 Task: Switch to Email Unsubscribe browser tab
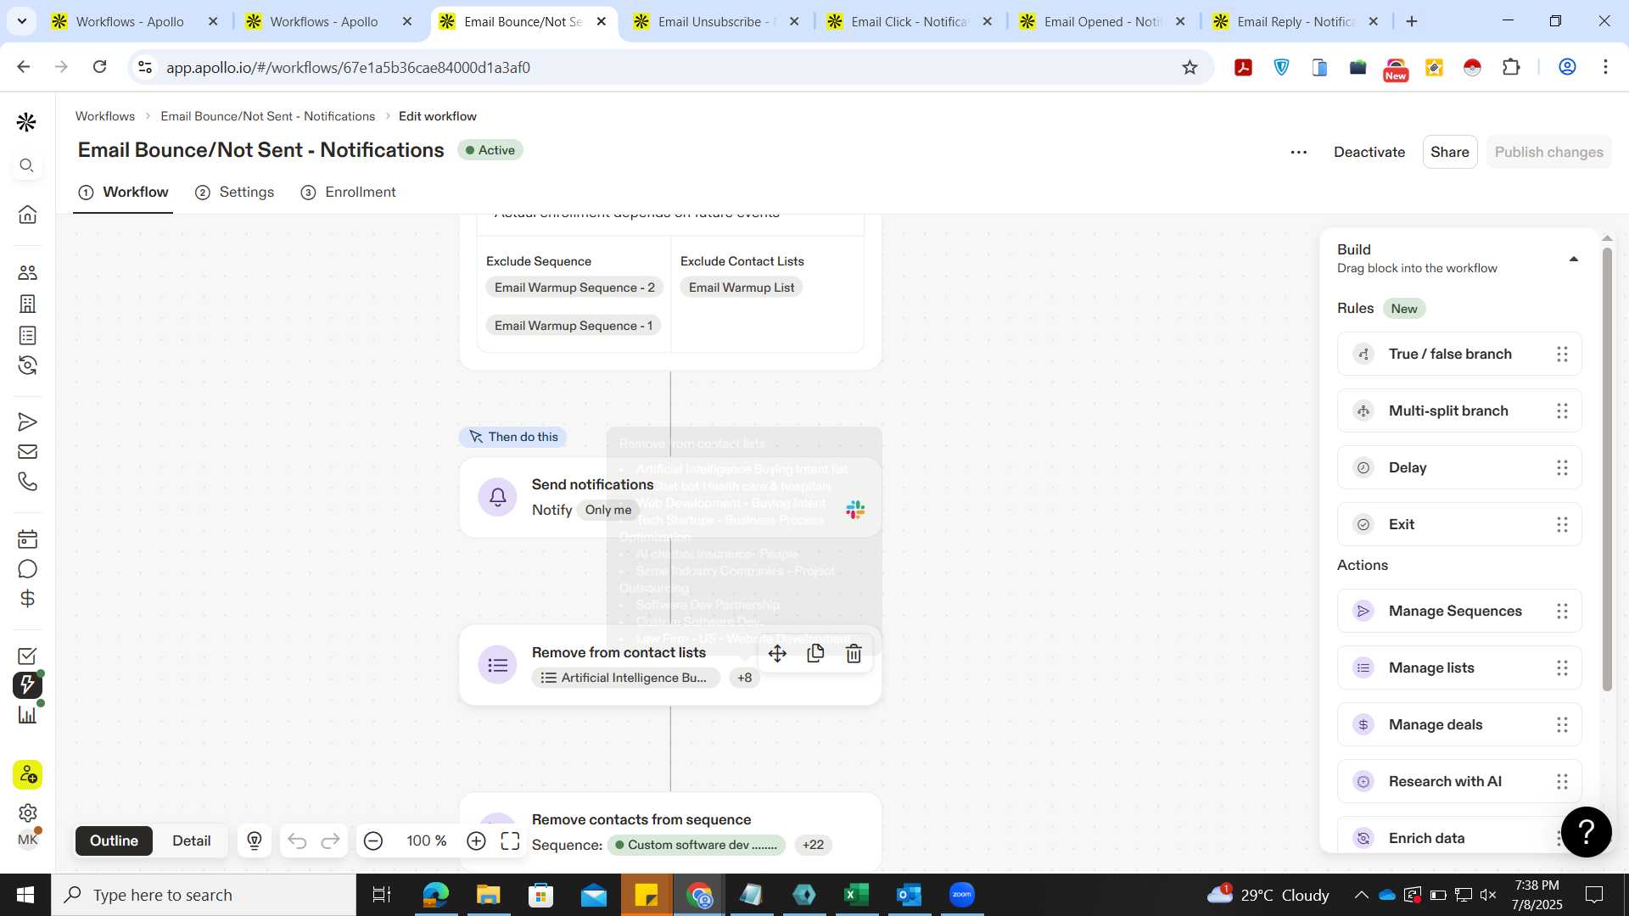(x=717, y=21)
